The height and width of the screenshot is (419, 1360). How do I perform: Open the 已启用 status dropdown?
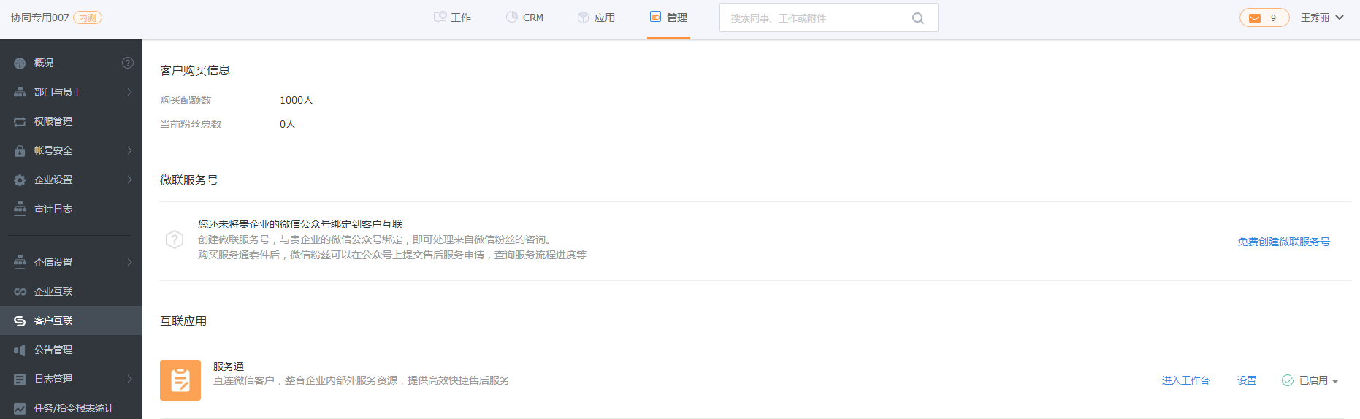1318,380
